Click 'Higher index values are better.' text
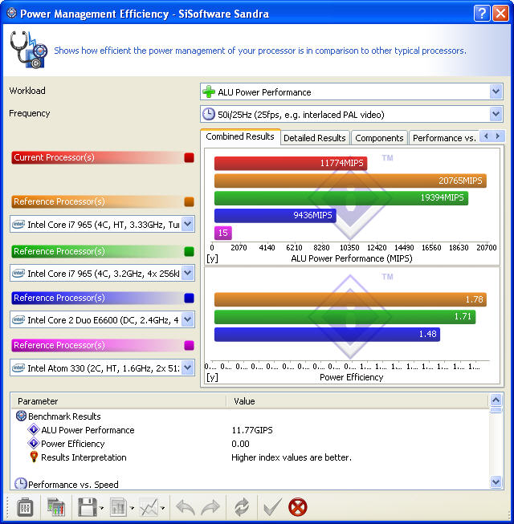 tap(292, 457)
